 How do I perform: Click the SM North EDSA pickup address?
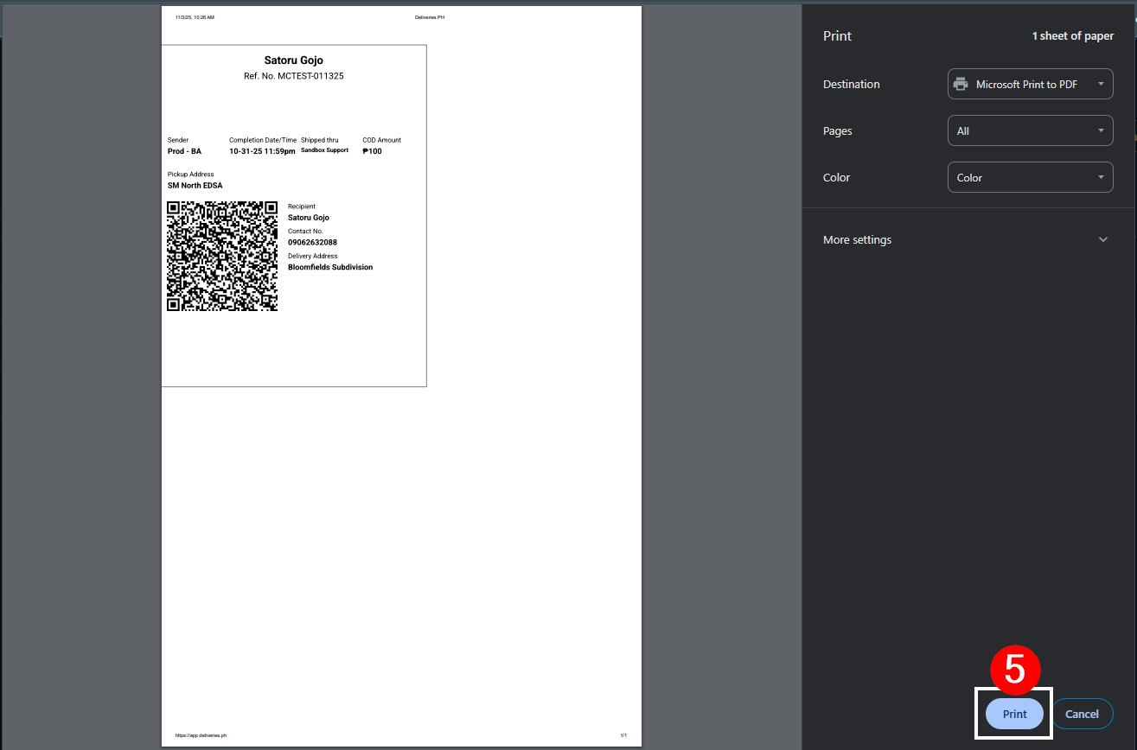tap(195, 186)
